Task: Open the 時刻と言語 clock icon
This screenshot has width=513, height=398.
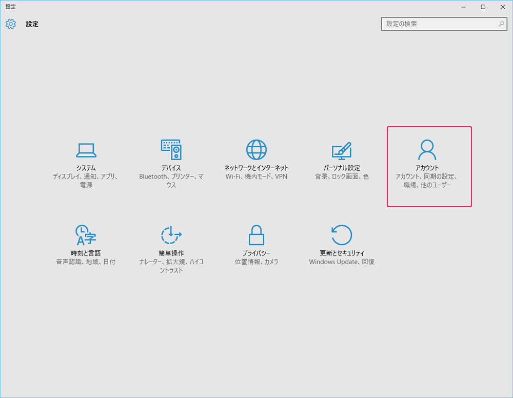Action: (x=86, y=235)
